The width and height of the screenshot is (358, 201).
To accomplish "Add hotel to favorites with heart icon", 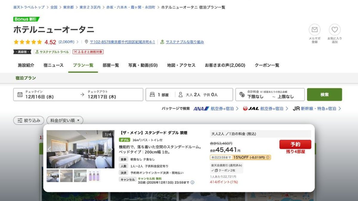I will click(335, 30).
